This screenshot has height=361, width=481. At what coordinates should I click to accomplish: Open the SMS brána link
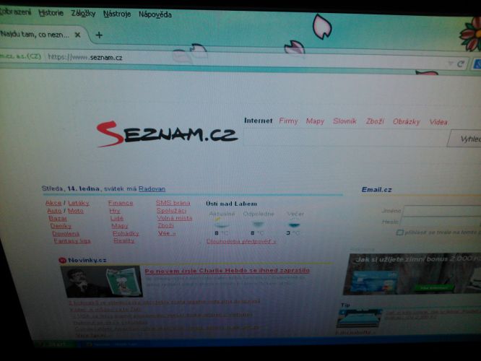click(x=173, y=203)
